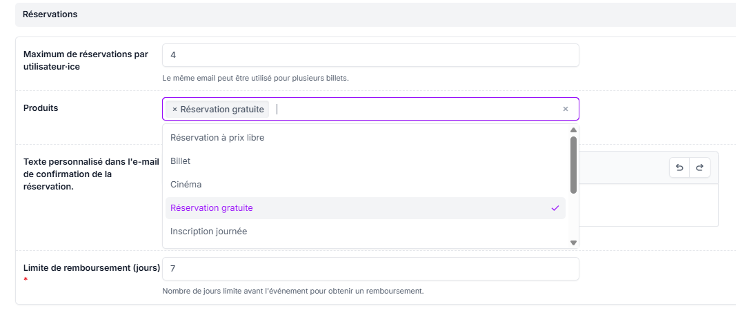Click the Réservations section header
The image size is (736, 317).
[x=50, y=14]
